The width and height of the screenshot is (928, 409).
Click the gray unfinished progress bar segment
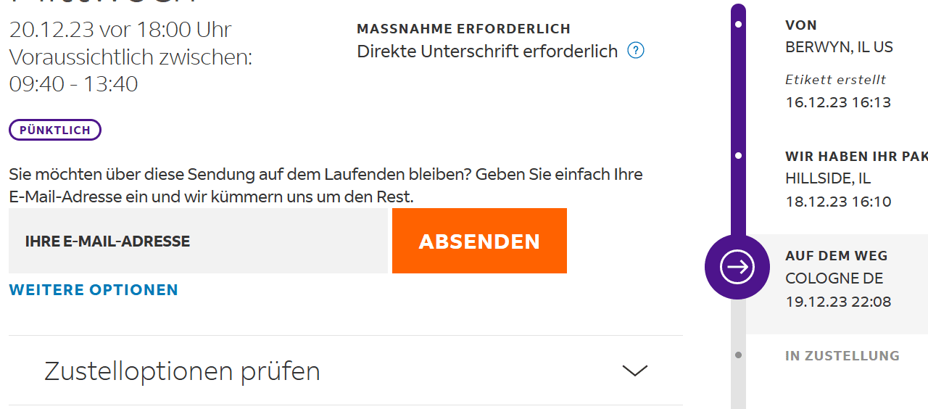click(738, 354)
